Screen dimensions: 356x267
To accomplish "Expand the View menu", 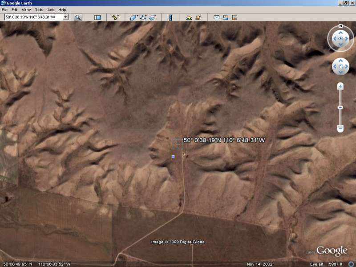I will [x=26, y=9].
